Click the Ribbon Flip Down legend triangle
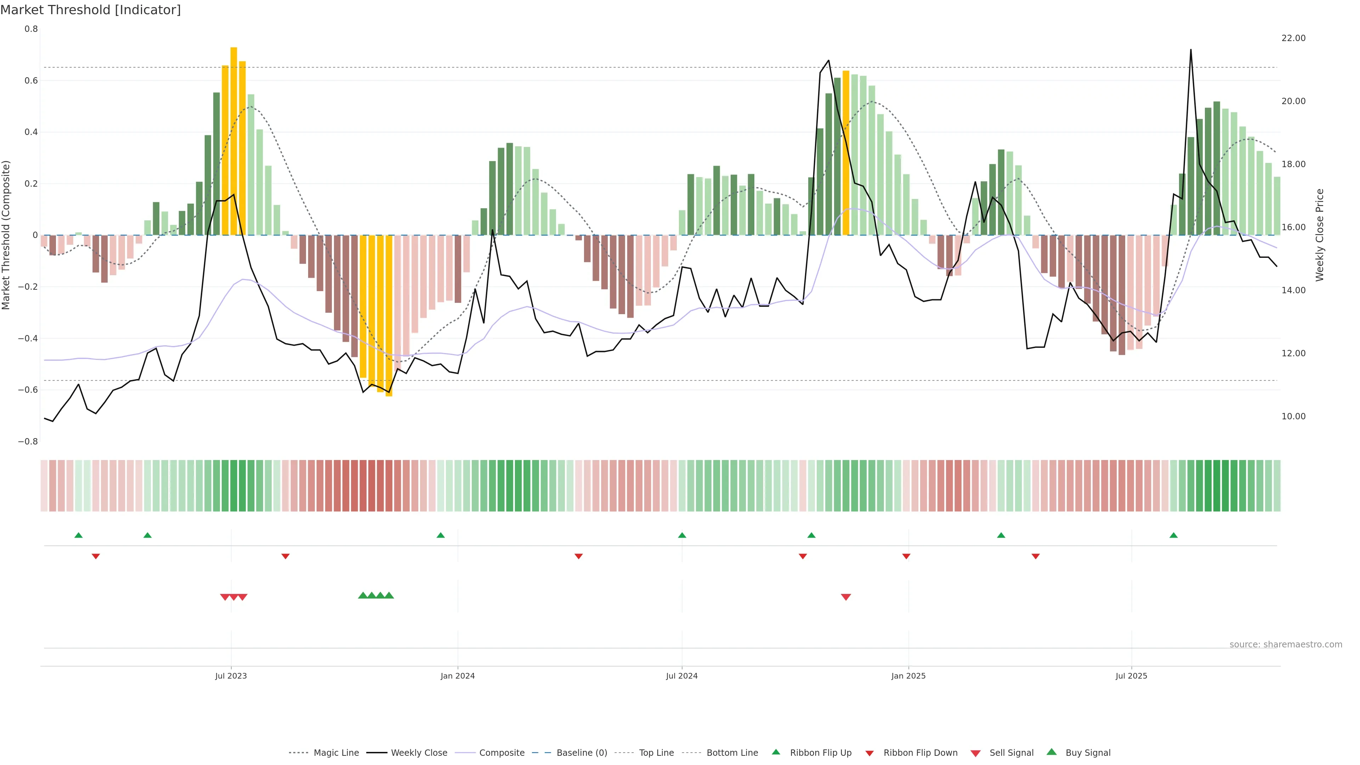Image resolution: width=1360 pixels, height=765 pixels. coord(869,753)
